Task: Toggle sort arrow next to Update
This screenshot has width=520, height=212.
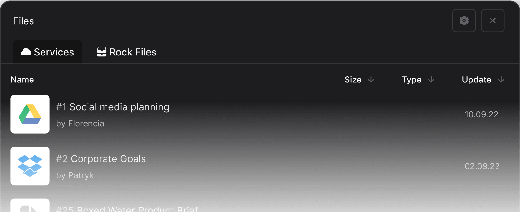Action: (501, 80)
